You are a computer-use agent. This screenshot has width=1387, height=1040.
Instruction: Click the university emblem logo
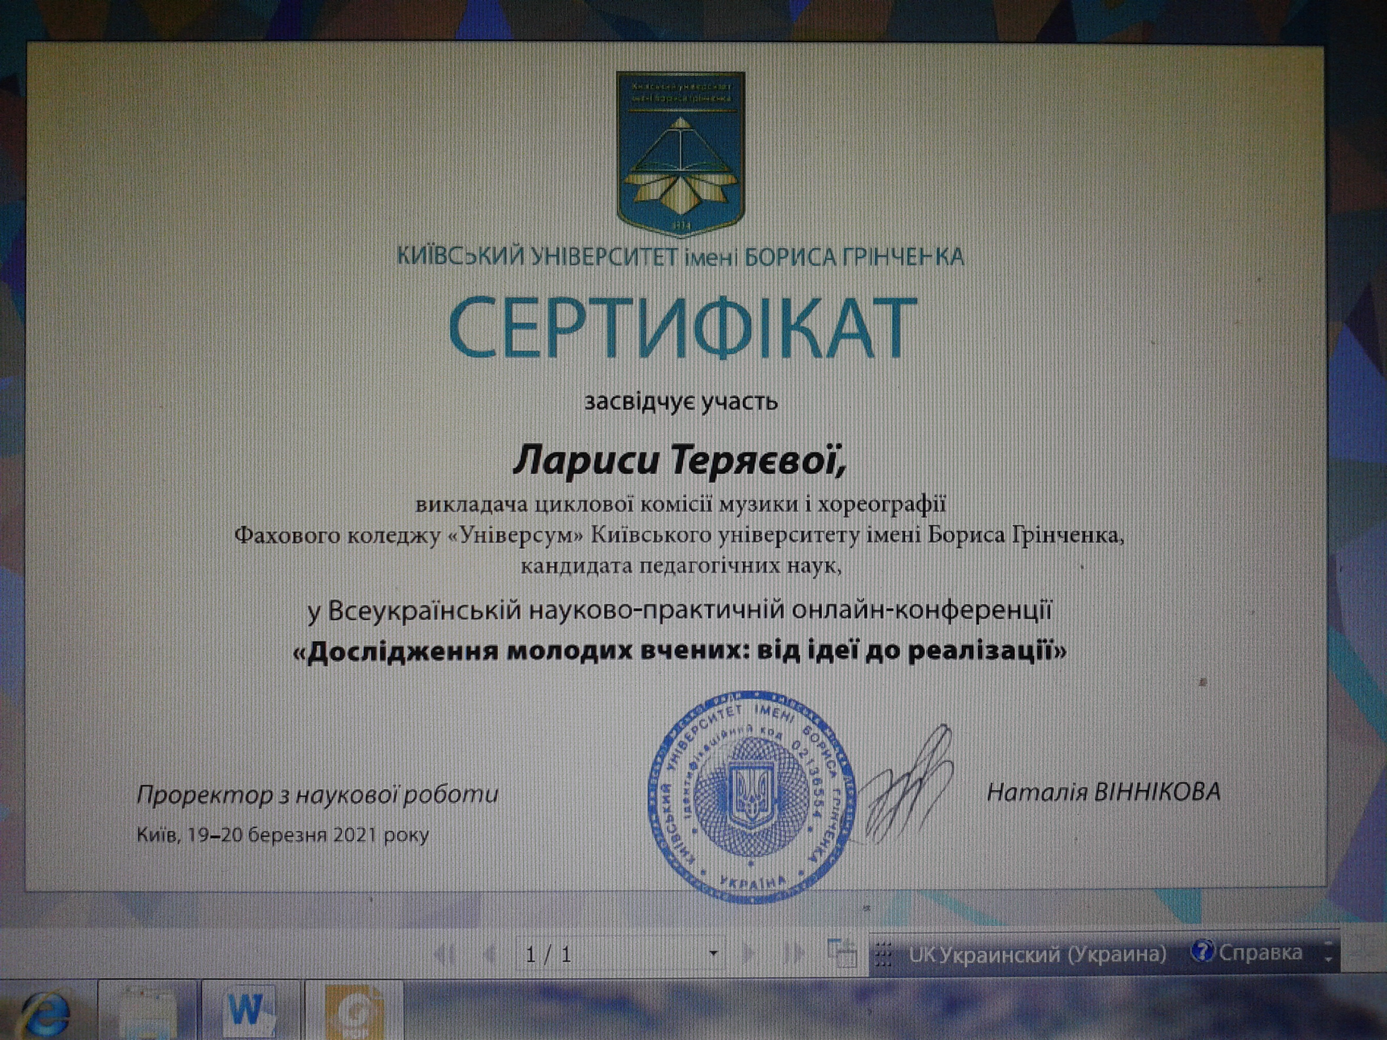(x=681, y=154)
